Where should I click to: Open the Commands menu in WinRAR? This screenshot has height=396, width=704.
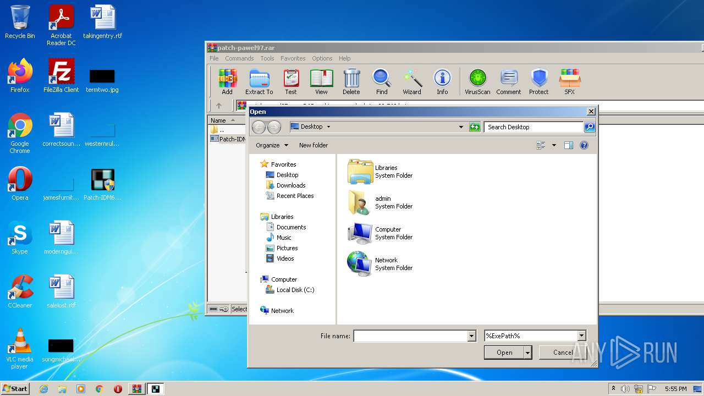[x=239, y=58]
